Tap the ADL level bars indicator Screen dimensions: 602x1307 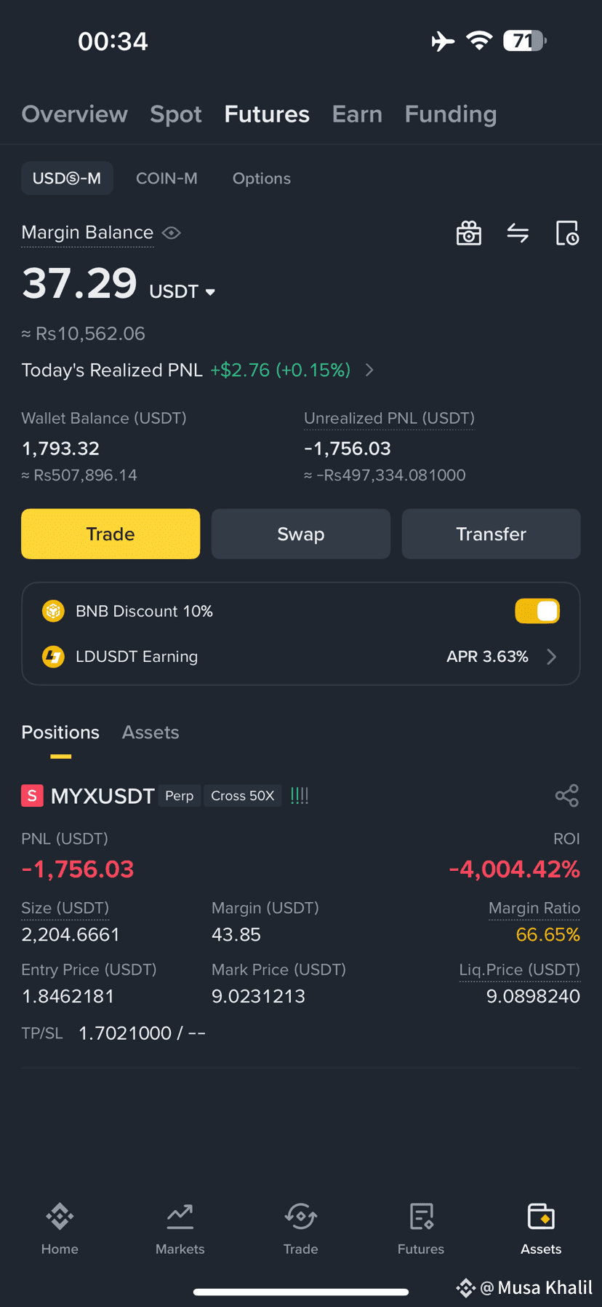300,795
